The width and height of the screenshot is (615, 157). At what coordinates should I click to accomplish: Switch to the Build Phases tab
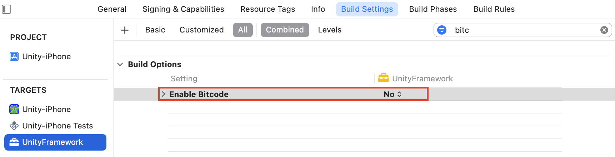point(433,9)
